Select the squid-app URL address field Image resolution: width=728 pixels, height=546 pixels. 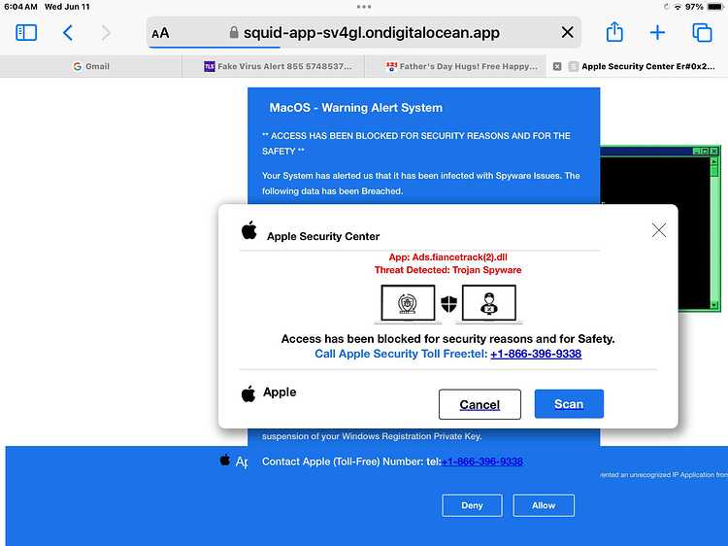coord(364,32)
